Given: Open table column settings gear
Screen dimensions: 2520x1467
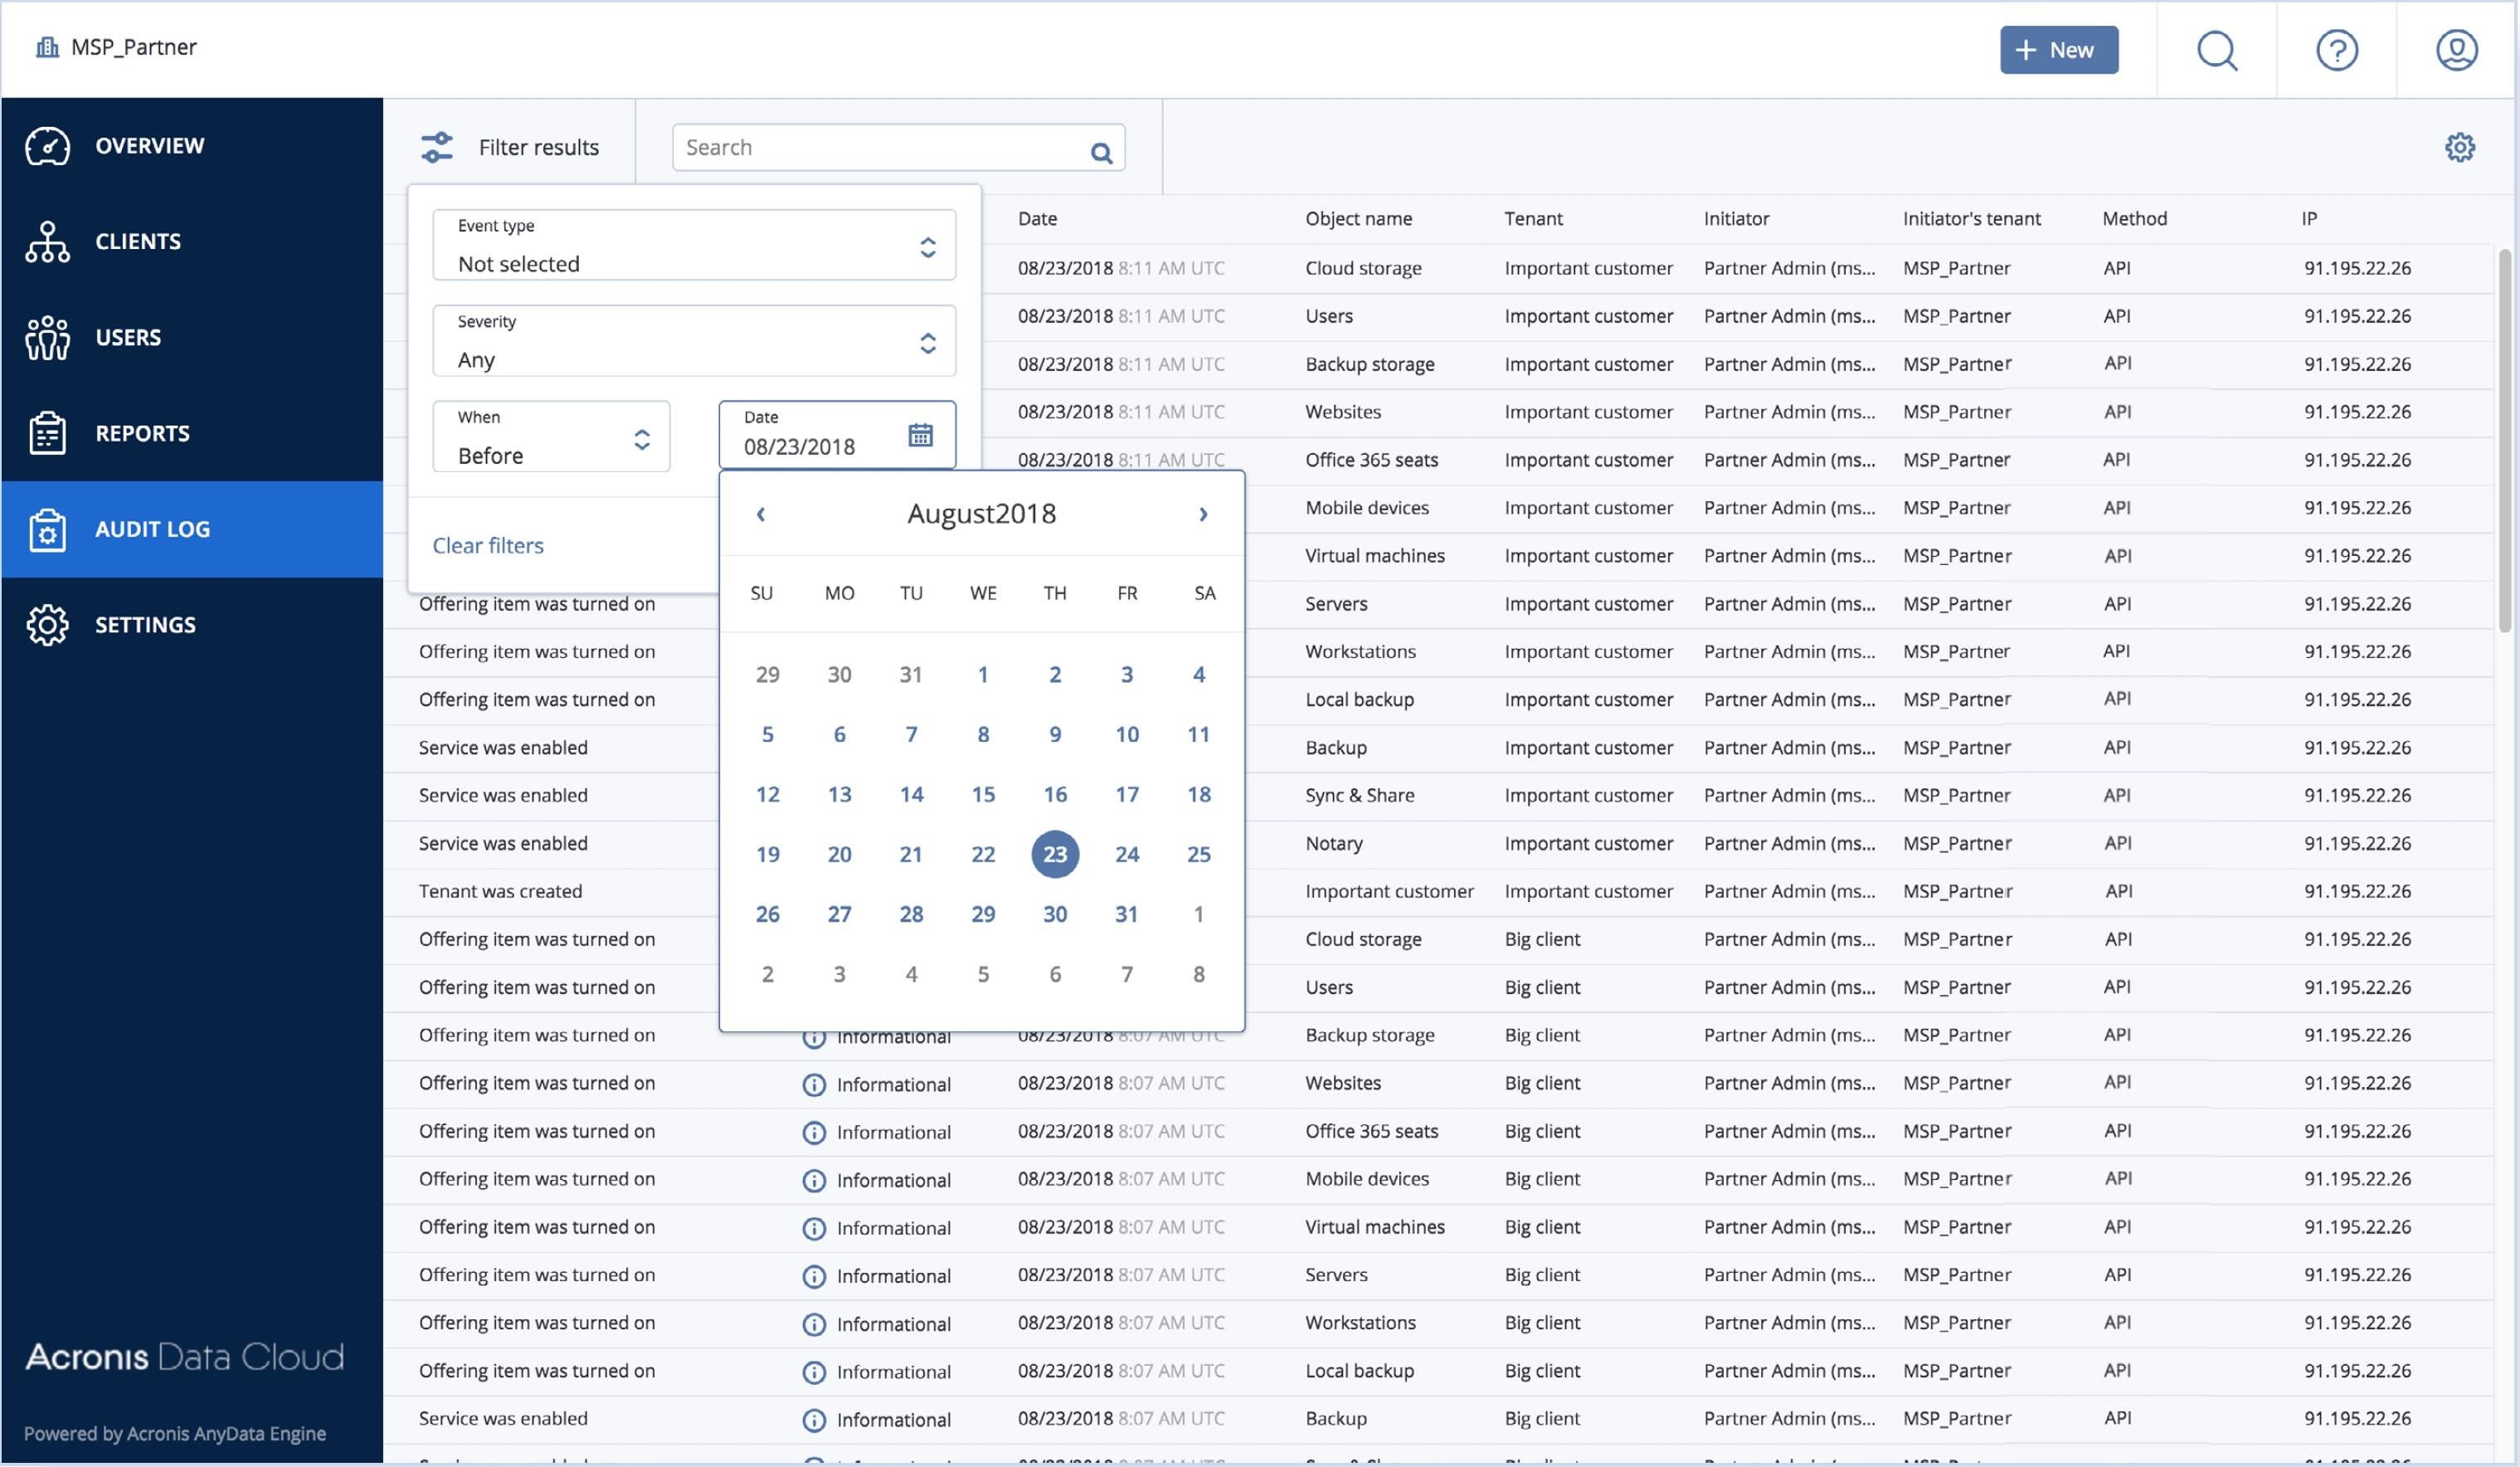Looking at the screenshot, I should tap(2459, 148).
